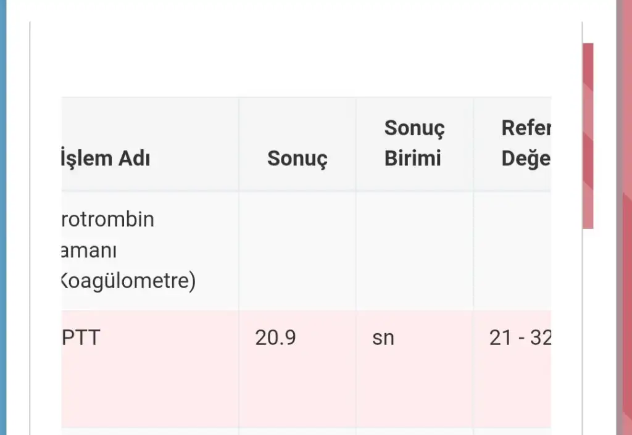Click the blue strip at the left edge

pos(3,217)
